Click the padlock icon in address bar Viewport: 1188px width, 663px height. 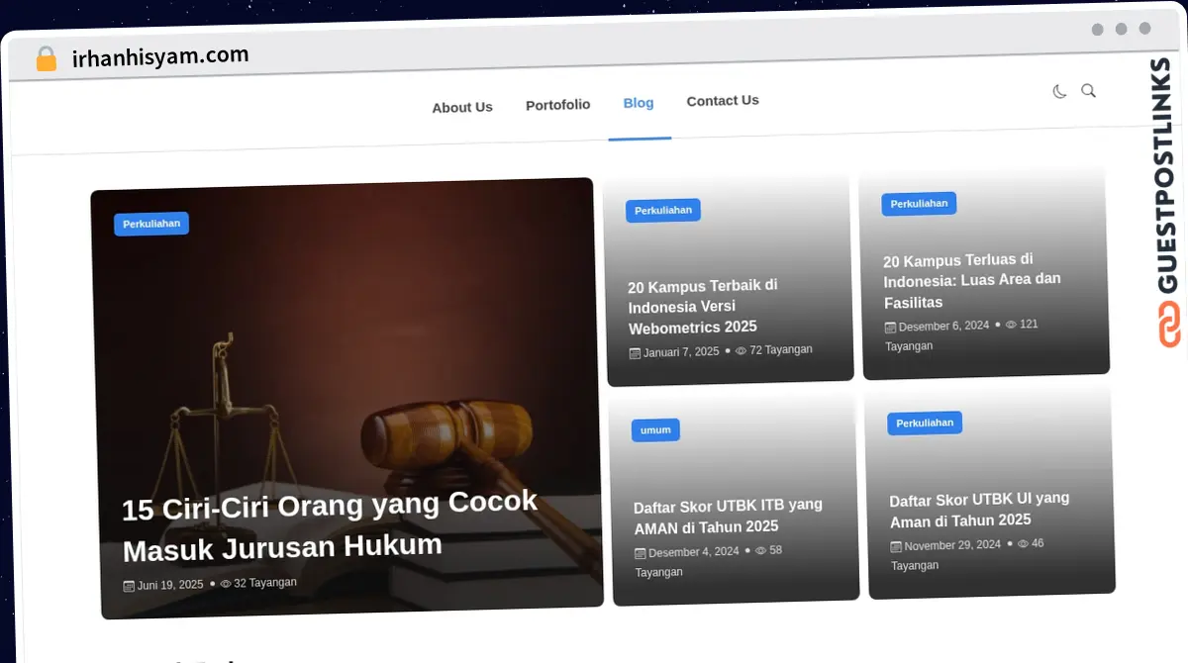[47, 59]
